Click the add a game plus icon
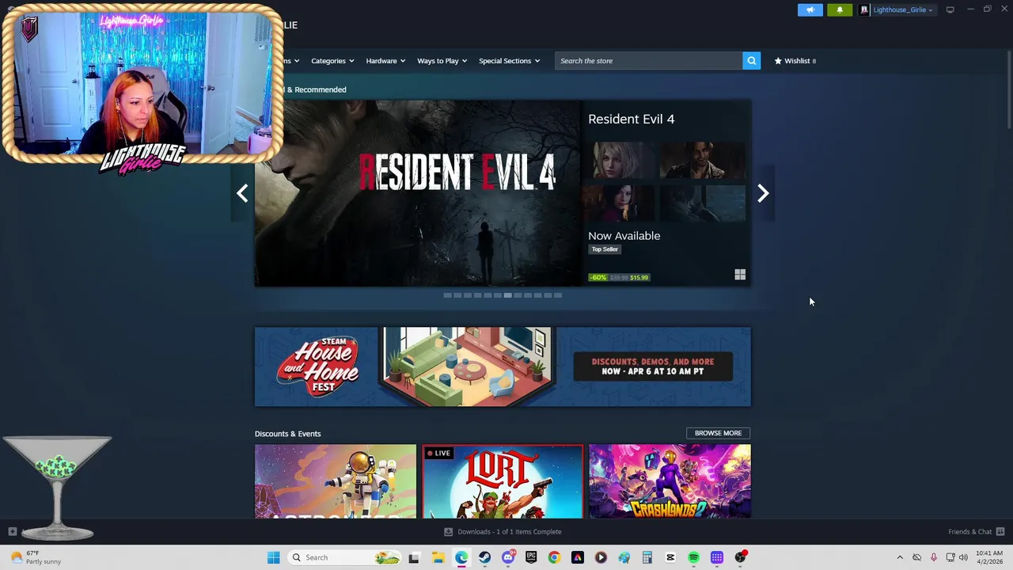 pos(12,532)
